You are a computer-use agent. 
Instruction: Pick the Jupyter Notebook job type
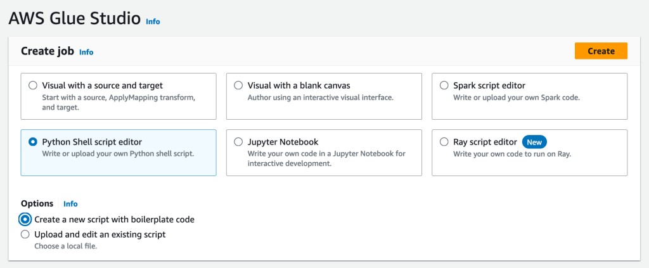click(238, 142)
